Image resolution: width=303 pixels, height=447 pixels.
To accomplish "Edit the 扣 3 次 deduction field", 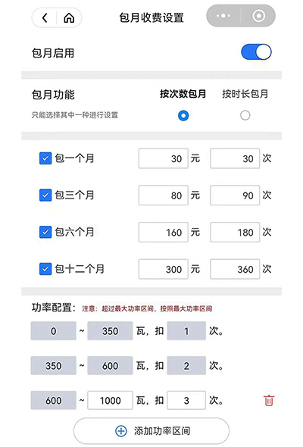I will pos(186,400).
